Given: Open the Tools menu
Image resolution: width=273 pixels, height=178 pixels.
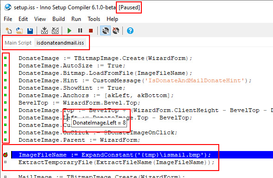Looking at the screenshot, I should click(94, 19).
